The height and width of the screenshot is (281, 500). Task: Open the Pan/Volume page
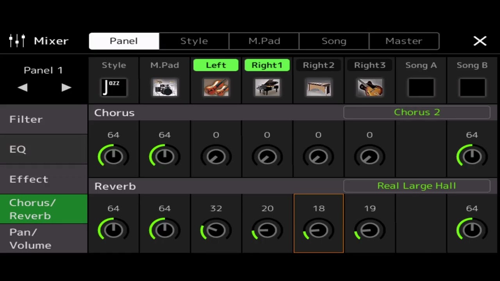43,238
